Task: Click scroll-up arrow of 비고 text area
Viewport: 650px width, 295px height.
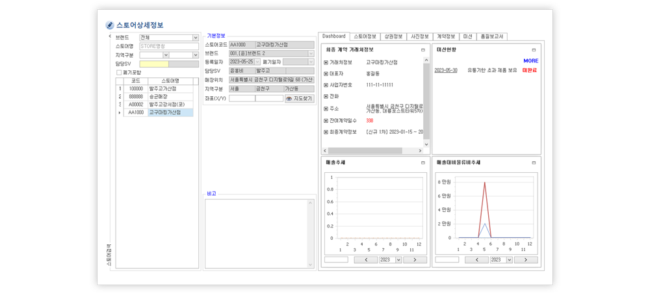Action: point(310,203)
